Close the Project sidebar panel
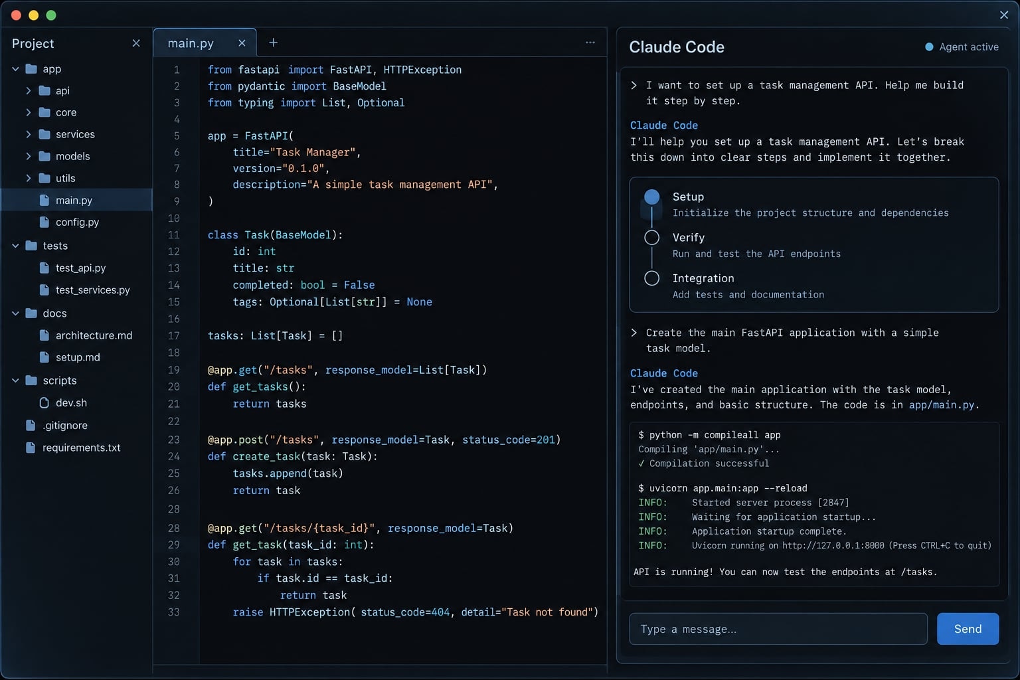 pos(136,43)
